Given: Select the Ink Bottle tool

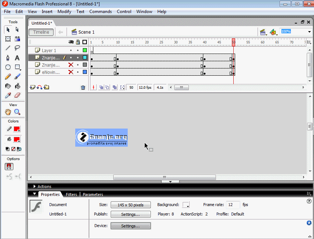Looking at the screenshot, I should (8, 86).
